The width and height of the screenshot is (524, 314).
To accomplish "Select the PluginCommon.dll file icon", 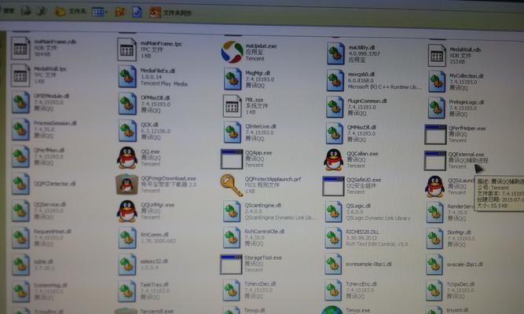I will [x=335, y=107].
